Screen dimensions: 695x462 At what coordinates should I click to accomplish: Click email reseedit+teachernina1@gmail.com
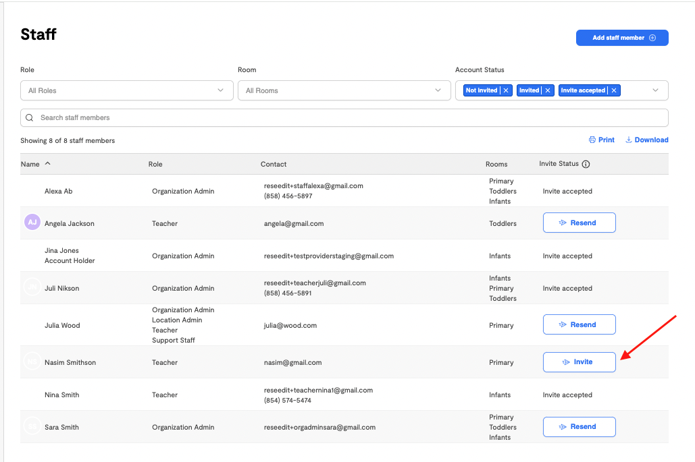tap(318, 390)
